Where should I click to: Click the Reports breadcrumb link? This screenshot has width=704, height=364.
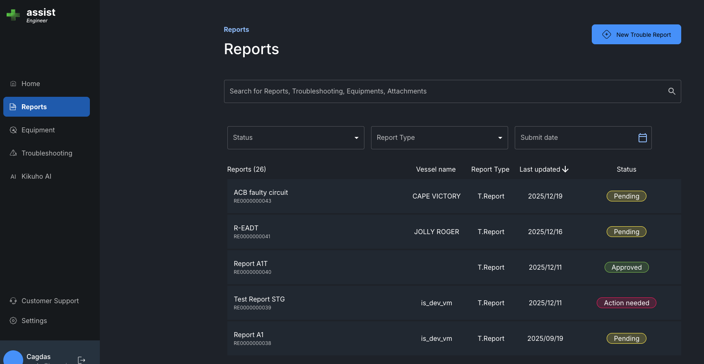236,30
